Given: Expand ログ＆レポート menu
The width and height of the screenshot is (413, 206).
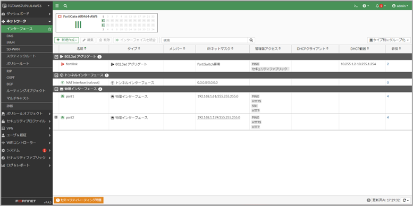Looking at the screenshot, I should point(26,166).
